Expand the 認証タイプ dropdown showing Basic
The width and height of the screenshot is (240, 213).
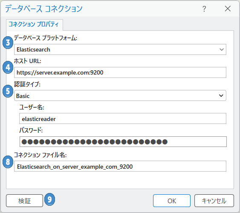[x=120, y=95]
